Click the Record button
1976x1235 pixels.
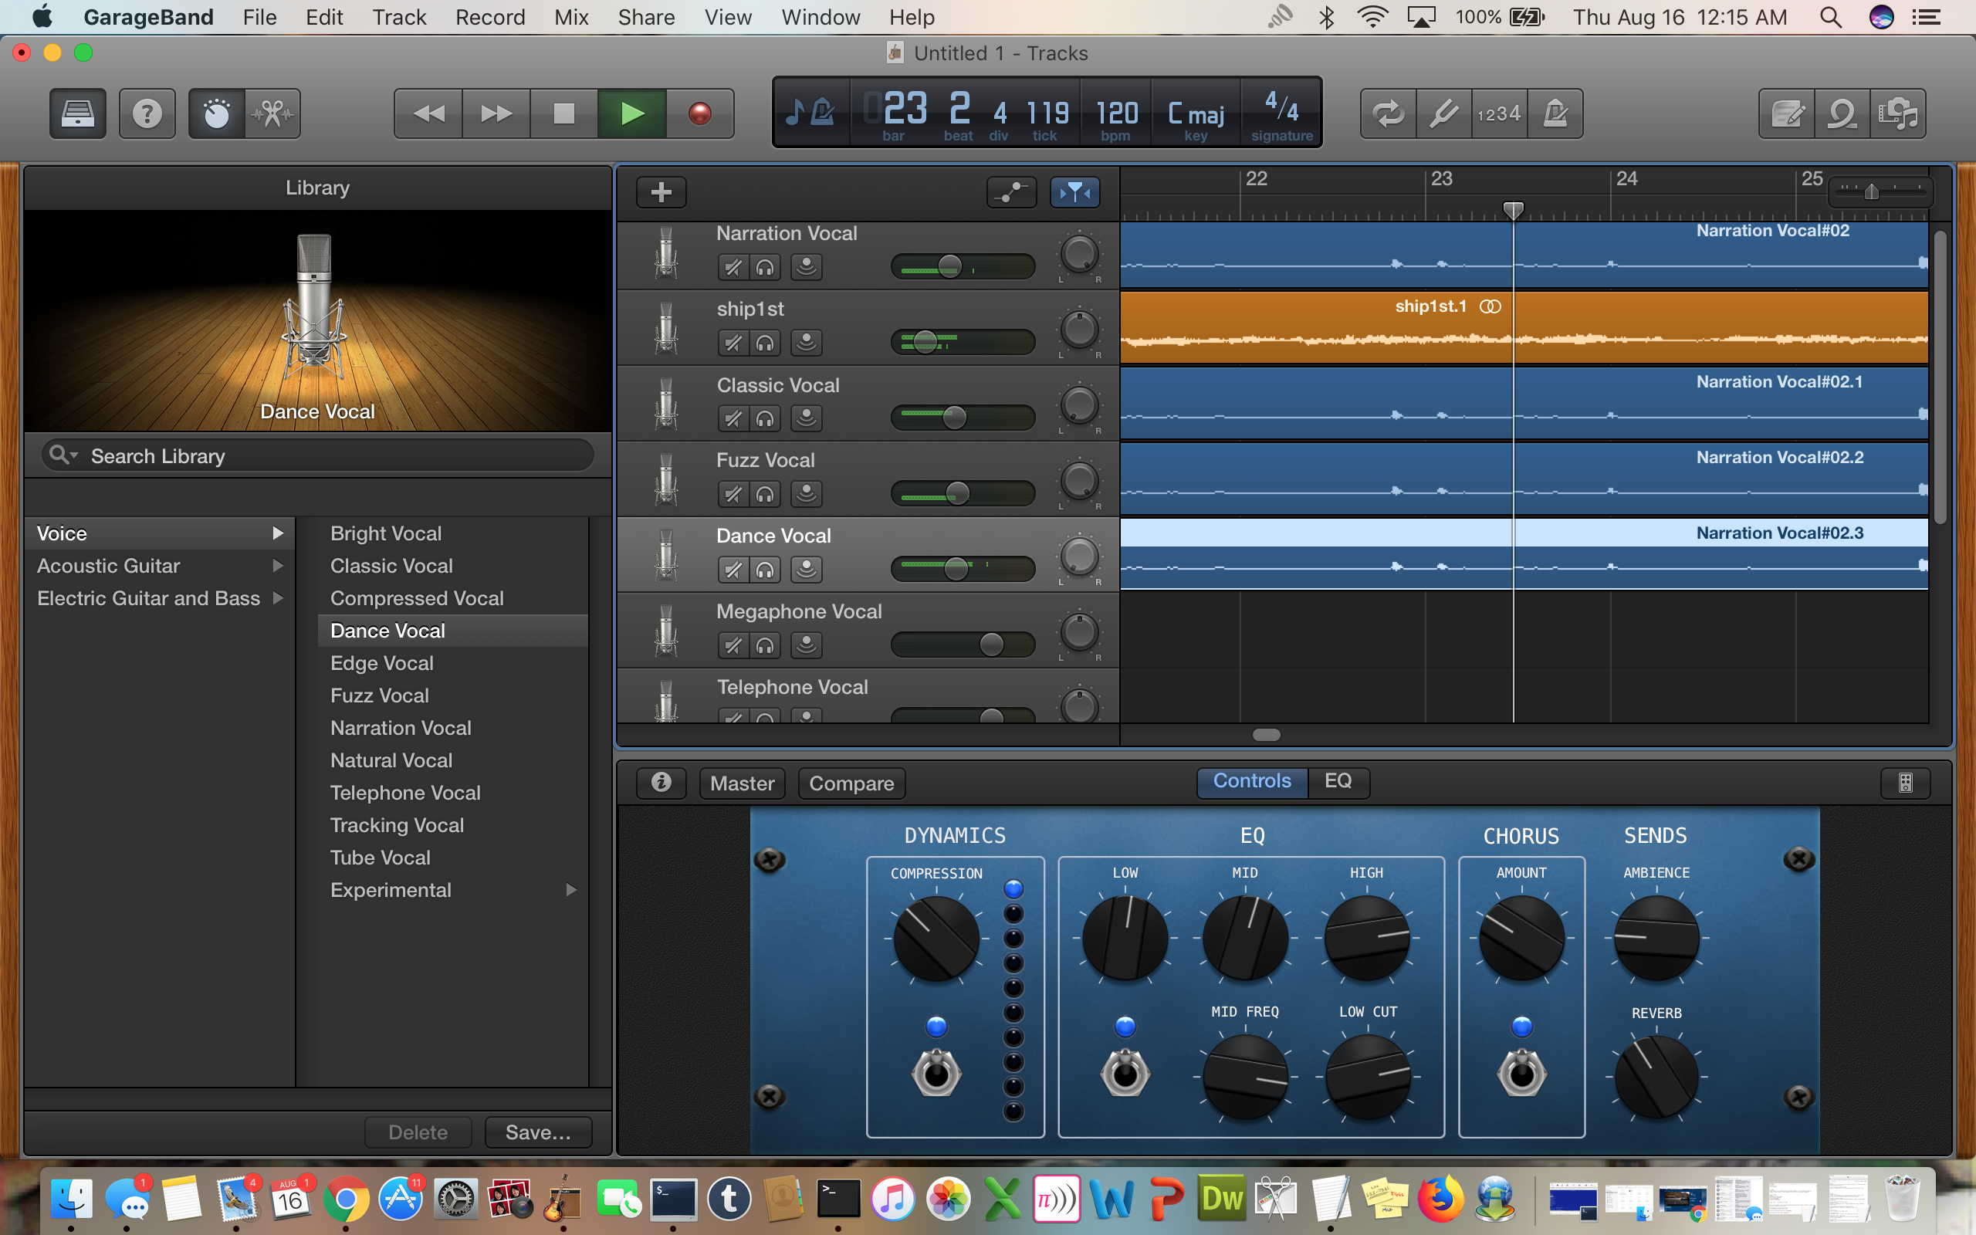coord(699,113)
